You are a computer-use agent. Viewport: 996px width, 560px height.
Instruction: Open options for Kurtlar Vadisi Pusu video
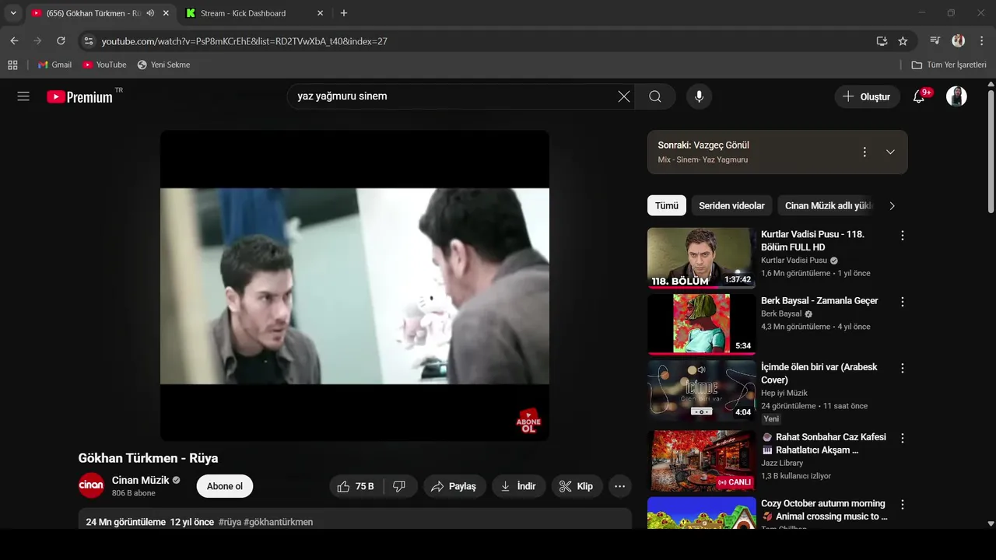pos(903,235)
